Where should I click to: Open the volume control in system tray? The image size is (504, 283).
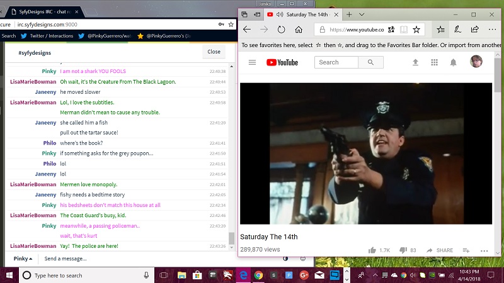pyautogui.click(x=413, y=275)
